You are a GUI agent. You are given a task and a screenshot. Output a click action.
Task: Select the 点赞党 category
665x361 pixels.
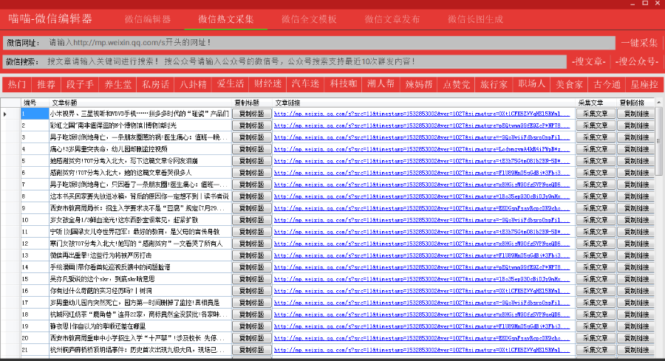(x=456, y=84)
